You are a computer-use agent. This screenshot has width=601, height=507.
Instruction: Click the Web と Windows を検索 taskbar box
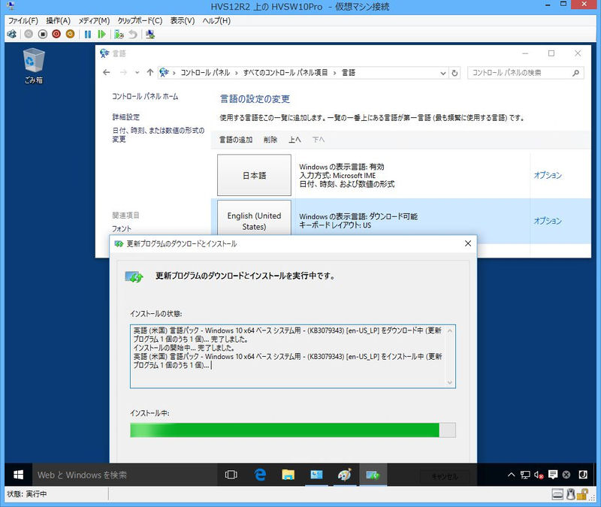tap(124, 475)
